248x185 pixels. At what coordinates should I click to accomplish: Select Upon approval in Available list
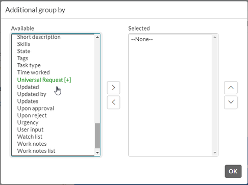coord(36,109)
